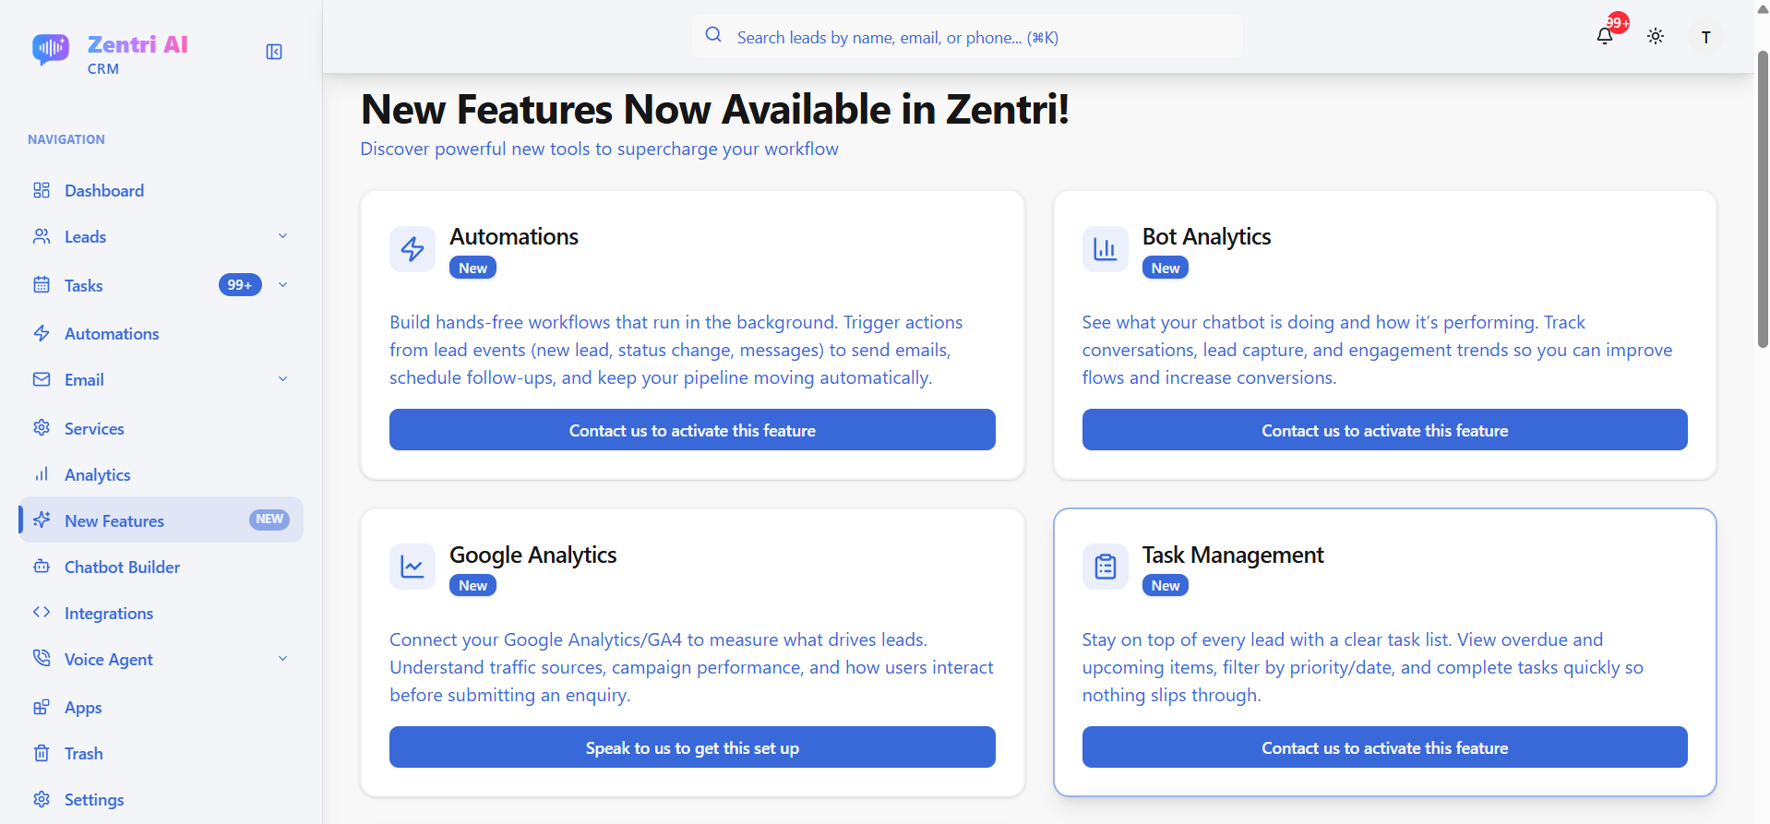Toggle light/dark theme with the sun icon
Screen dimensions: 1770x824
click(x=1656, y=37)
